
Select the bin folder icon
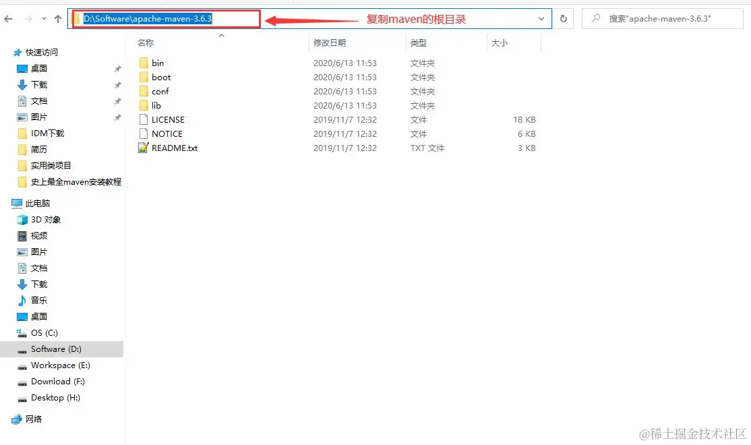tap(143, 63)
